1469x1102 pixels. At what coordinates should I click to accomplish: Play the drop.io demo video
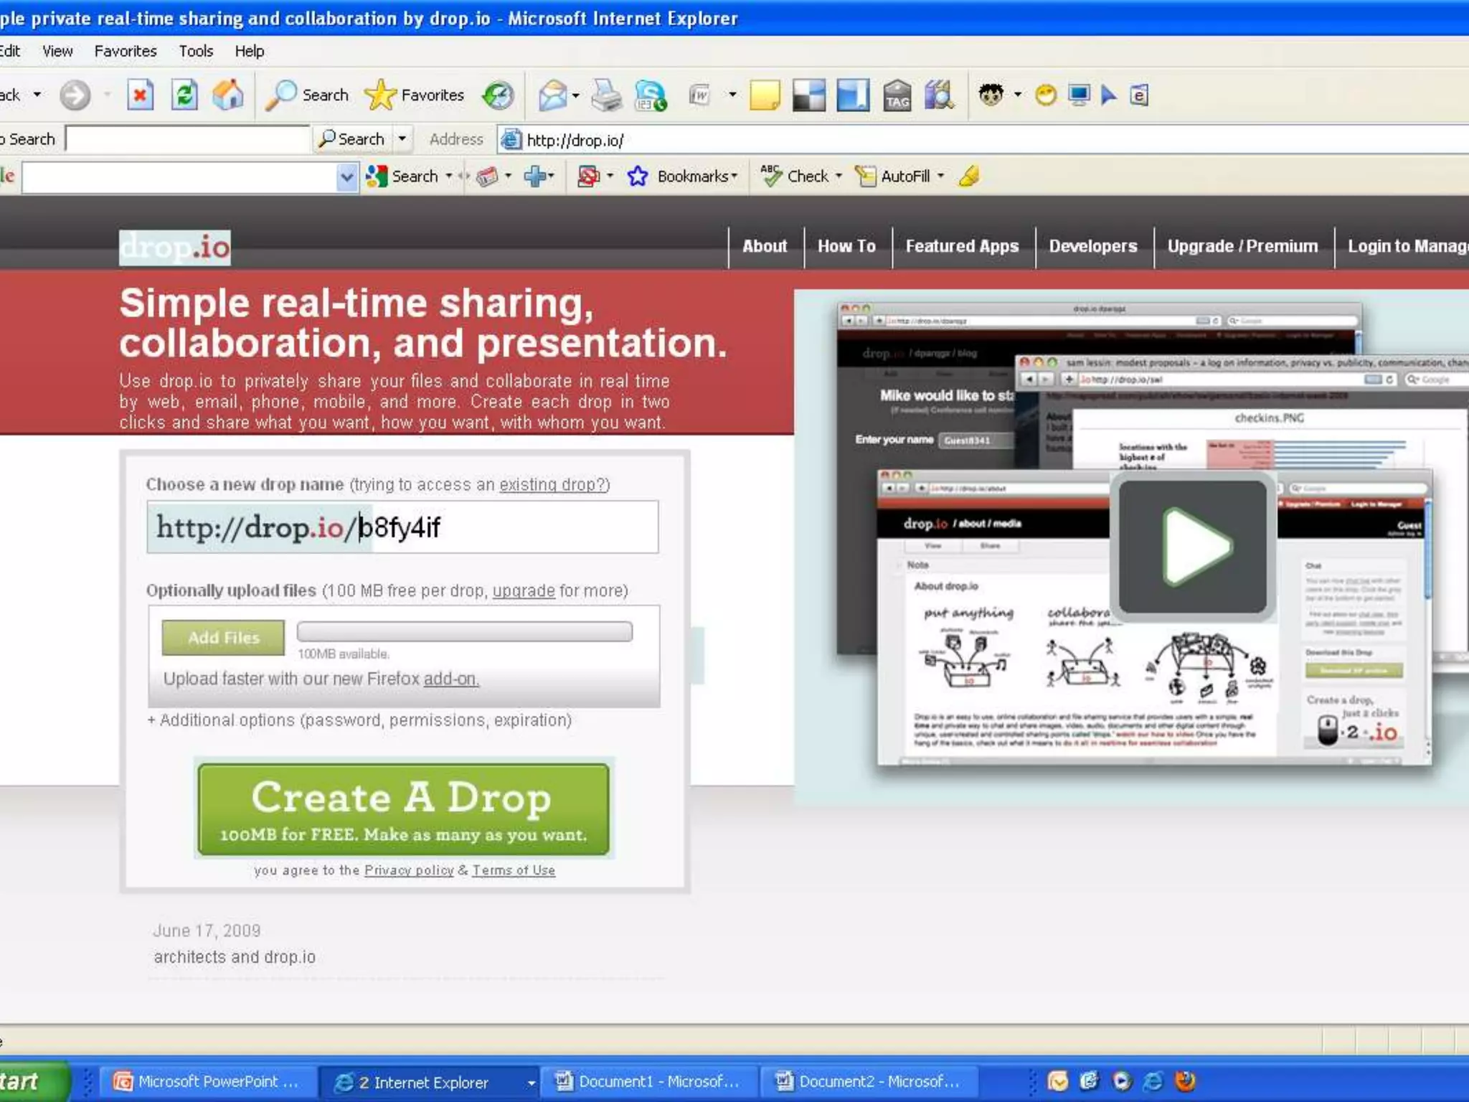1193,547
